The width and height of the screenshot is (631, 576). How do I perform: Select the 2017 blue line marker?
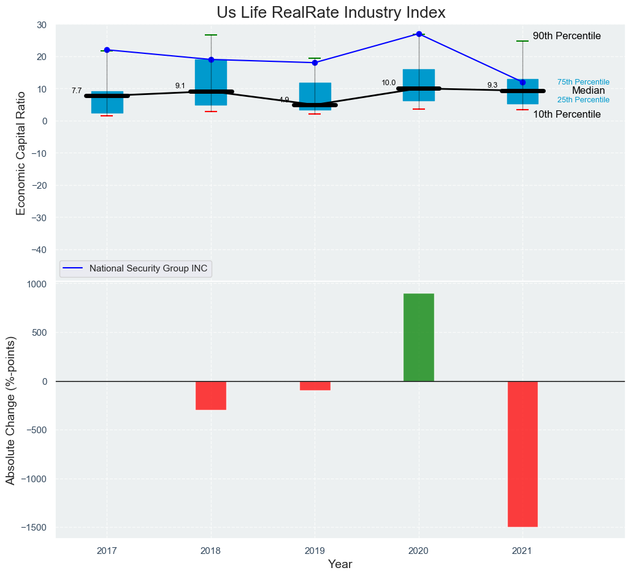tap(107, 50)
